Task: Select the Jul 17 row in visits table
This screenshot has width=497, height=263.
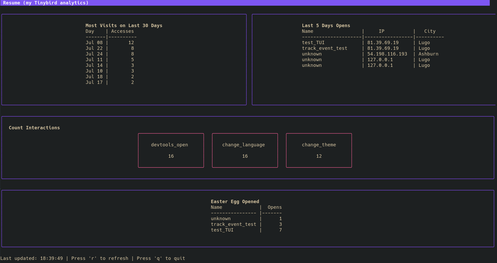Action: pyautogui.click(x=110, y=82)
